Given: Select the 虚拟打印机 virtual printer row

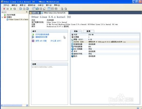Looking at the screenshot, I should point(105,54).
